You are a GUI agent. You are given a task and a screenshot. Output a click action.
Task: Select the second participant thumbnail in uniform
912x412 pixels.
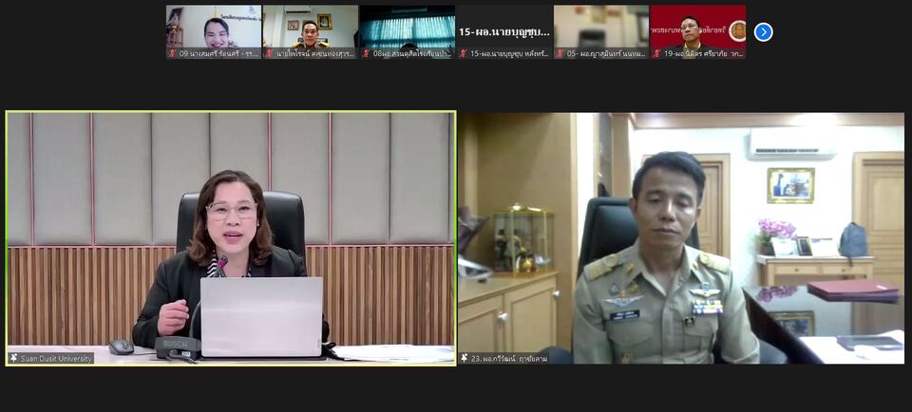(x=311, y=27)
